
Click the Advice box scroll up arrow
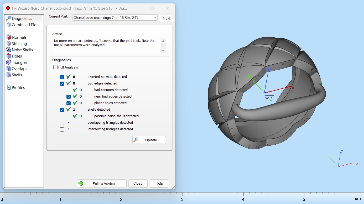tap(163, 41)
